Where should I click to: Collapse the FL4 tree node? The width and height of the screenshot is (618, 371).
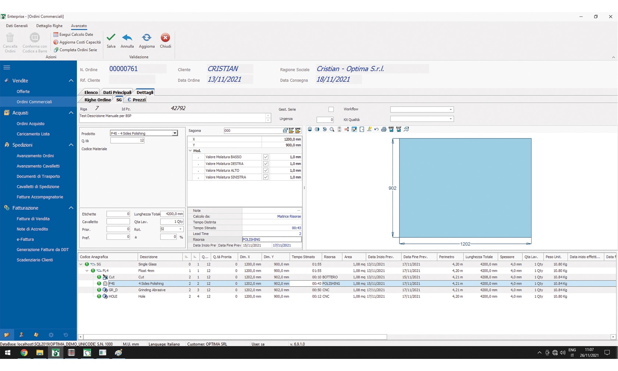[87, 271]
